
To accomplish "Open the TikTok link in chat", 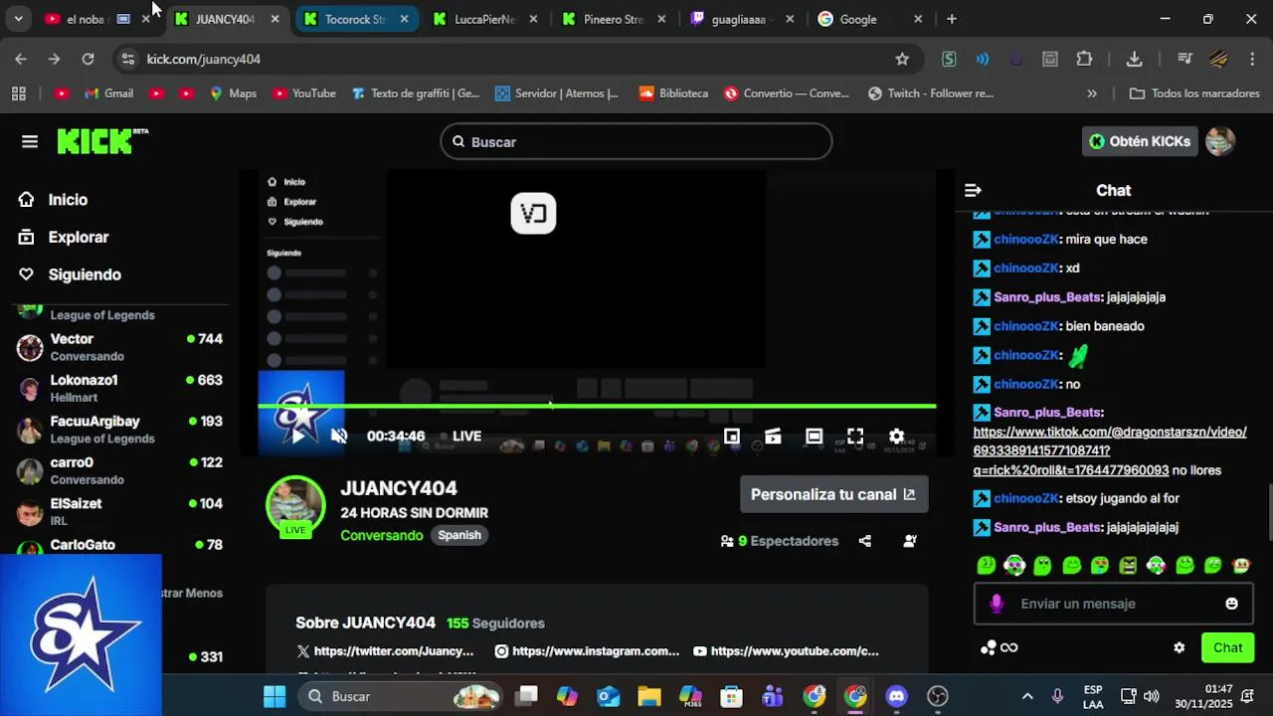I will 1110,451.
